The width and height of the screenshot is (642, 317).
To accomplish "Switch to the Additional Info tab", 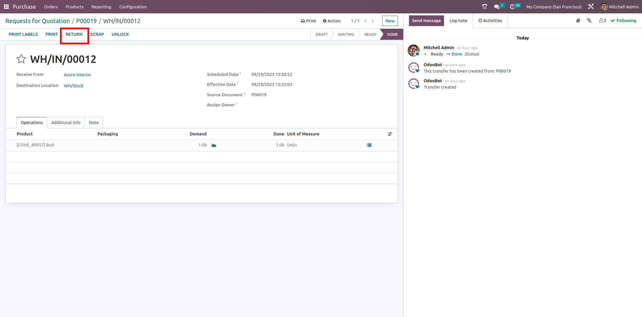I will pos(66,123).
